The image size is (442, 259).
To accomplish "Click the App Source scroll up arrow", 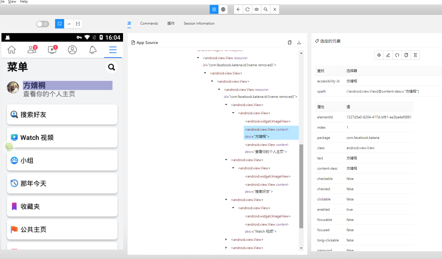I will pyautogui.click(x=301, y=53).
